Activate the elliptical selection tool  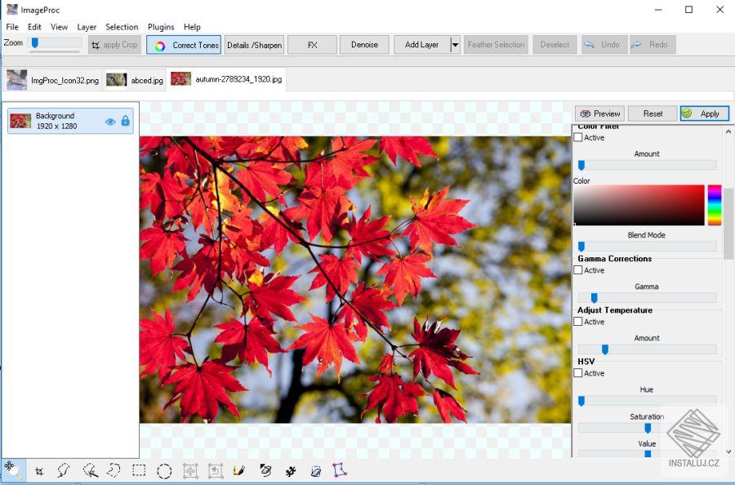[163, 471]
